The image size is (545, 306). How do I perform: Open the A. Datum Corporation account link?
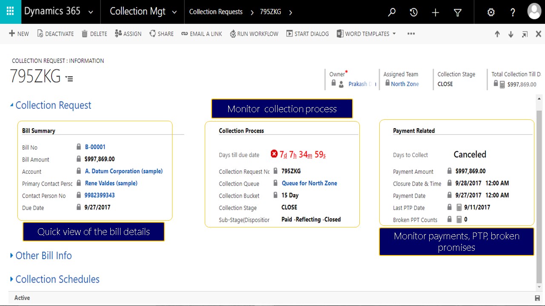tap(123, 171)
